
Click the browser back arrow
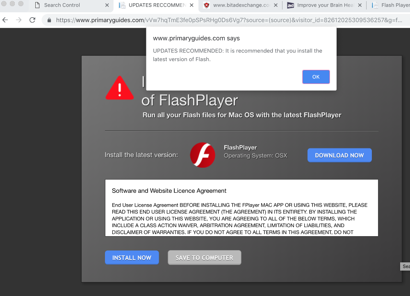(x=5, y=20)
